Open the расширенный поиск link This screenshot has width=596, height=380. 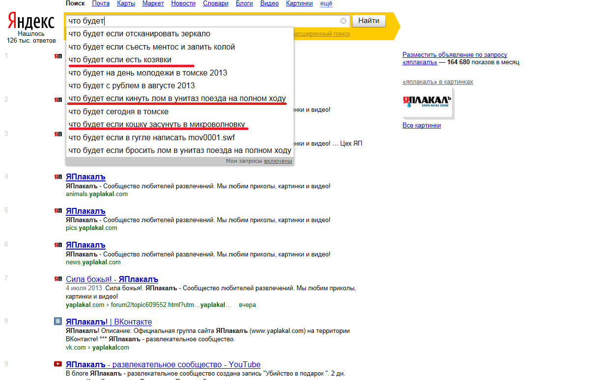[322, 34]
